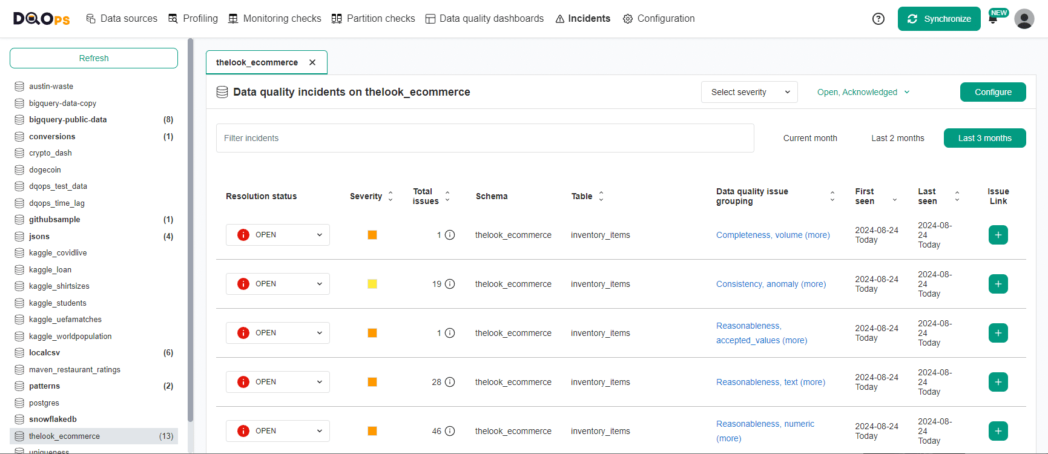The width and height of the screenshot is (1048, 454).
Task: Click the DQOps logo
Action: pos(41,19)
